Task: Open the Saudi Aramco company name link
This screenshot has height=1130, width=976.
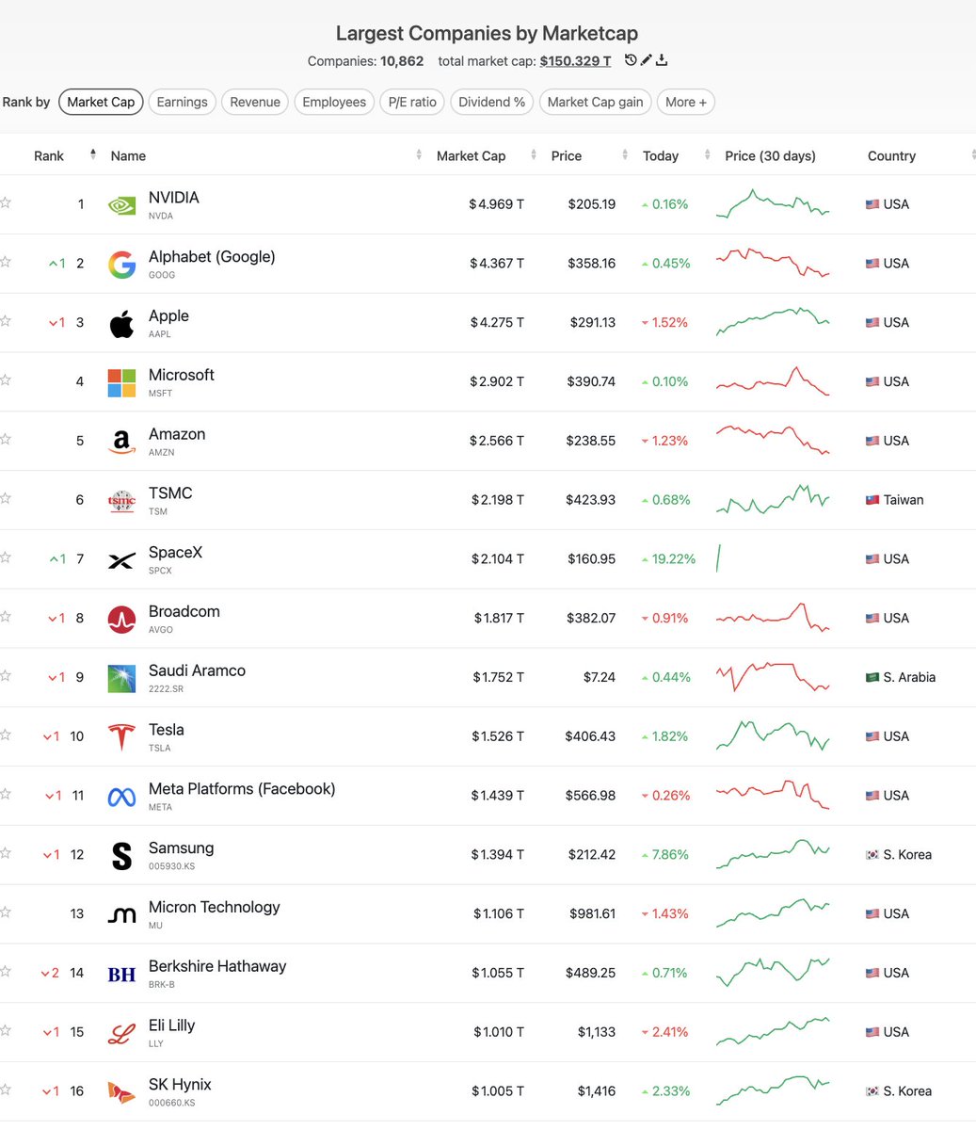Action: point(197,670)
